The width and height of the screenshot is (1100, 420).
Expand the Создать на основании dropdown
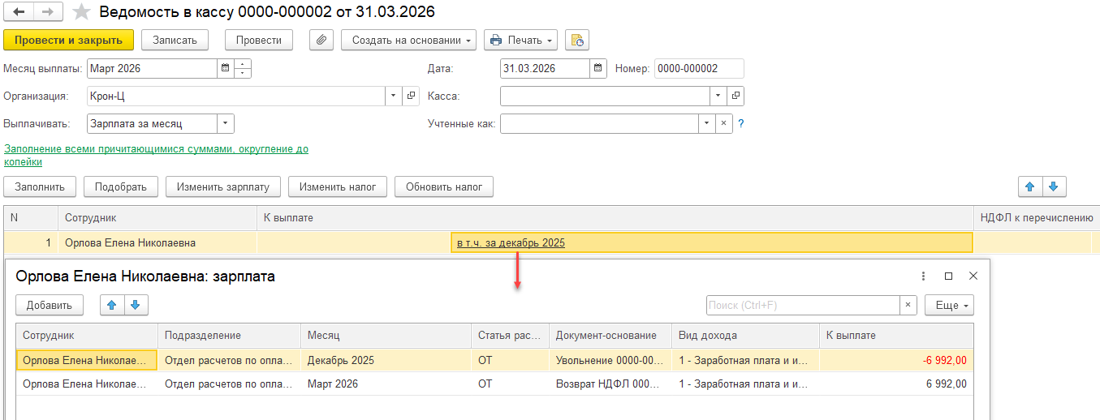[x=470, y=40]
